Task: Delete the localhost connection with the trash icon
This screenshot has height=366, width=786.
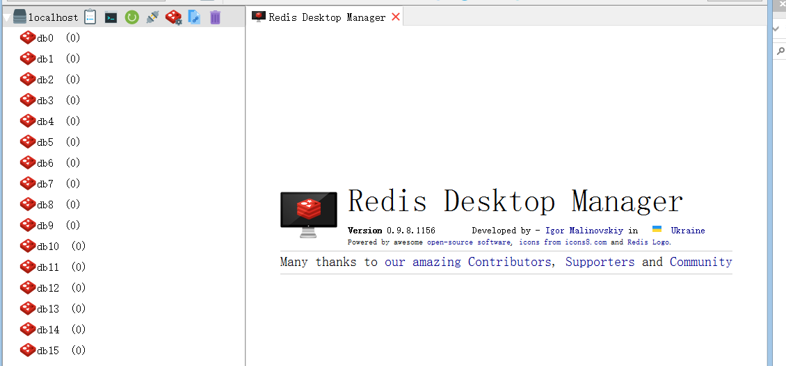Action: 215,17
